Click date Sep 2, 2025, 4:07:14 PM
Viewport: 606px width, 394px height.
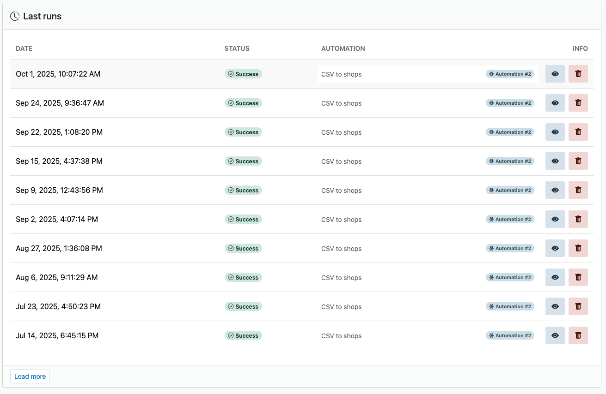coord(57,219)
